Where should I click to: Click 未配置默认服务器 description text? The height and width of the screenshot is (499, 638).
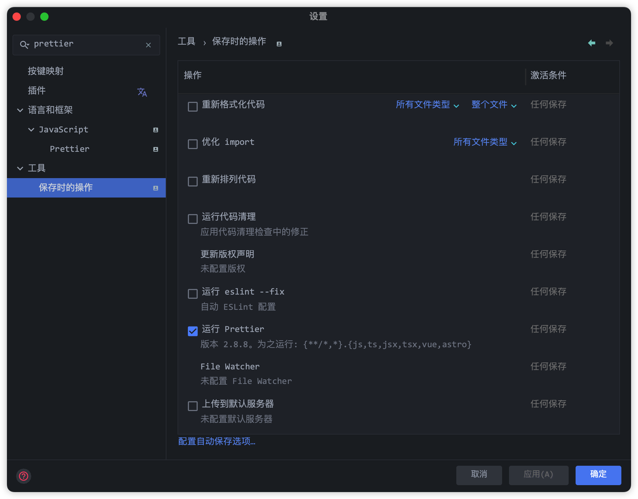(x=236, y=419)
